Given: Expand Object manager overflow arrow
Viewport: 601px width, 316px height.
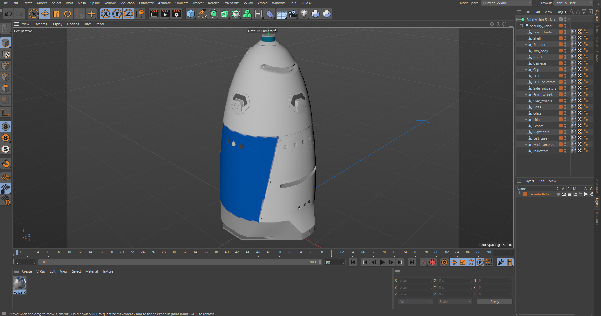Looking at the screenshot, I should pyautogui.click(x=566, y=12).
